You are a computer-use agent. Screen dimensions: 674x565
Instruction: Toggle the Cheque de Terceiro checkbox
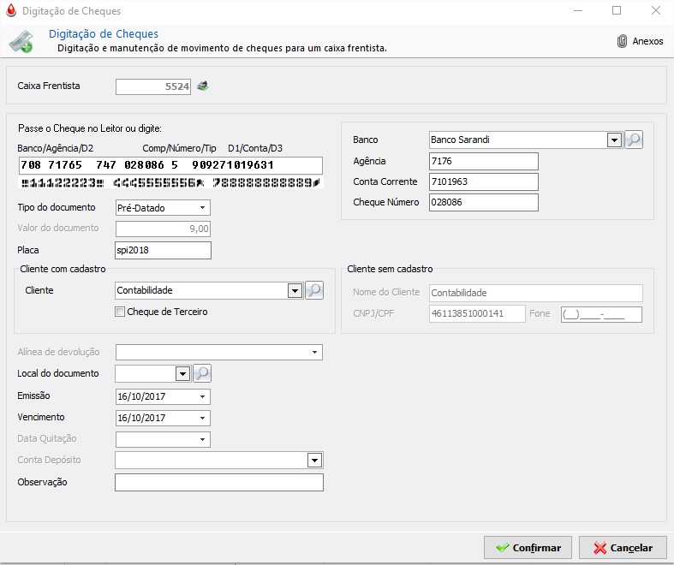(x=120, y=312)
